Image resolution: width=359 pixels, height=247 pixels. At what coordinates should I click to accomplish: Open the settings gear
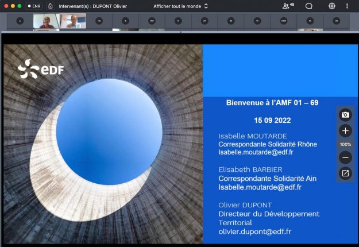point(331,6)
